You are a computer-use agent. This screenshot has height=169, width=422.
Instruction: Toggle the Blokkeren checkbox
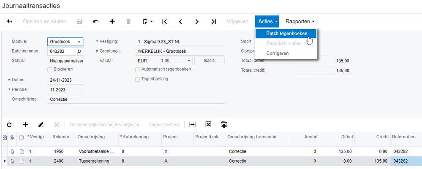click(x=50, y=70)
